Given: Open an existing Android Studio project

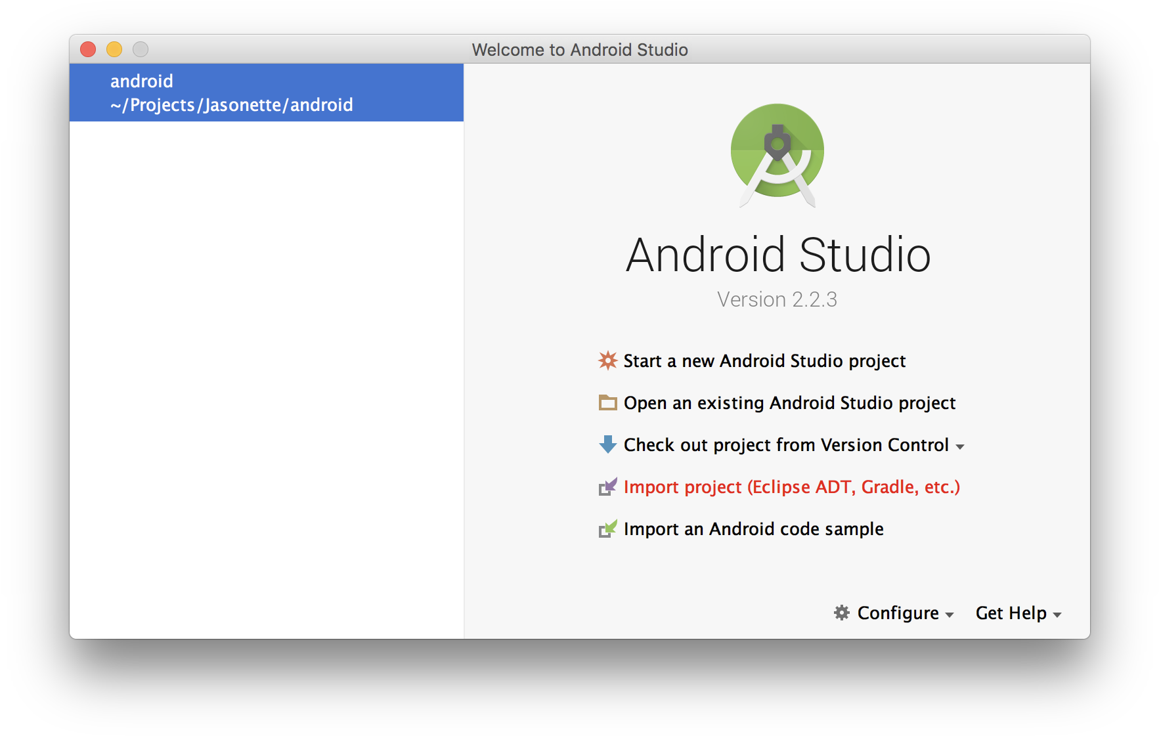Looking at the screenshot, I should pos(790,402).
